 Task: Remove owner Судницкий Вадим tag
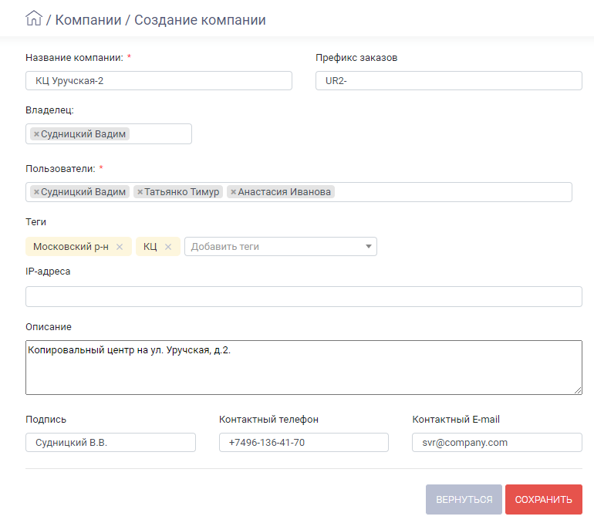click(36, 134)
